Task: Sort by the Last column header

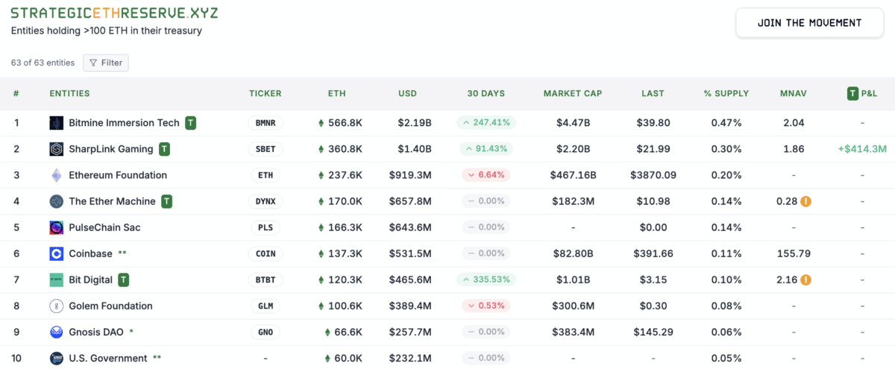Action: coord(653,93)
